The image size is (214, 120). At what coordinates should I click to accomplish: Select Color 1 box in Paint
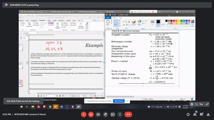coord(158,23)
